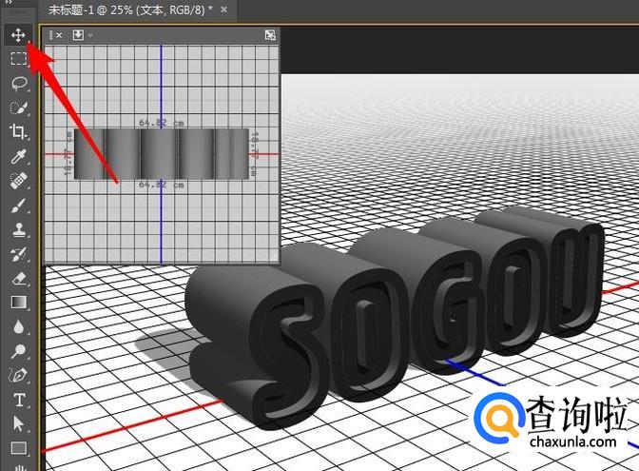Select the Spot Healing Brush tool
Screen dimensions: 639x471
(x=19, y=181)
